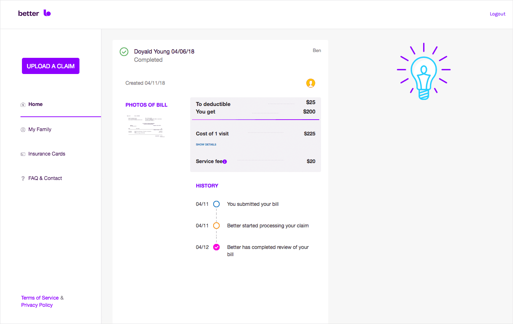Expand cost details with SHOW DETAILS
The width and height of the screenshot is (513, 324).
click(x=206, y=144)
